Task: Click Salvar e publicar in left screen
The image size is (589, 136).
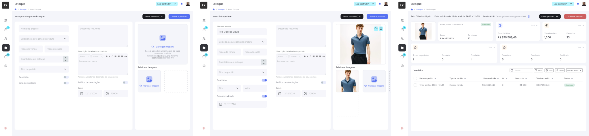Action: coord(179,17)
